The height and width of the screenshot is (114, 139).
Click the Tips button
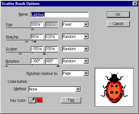coord(71,100)
